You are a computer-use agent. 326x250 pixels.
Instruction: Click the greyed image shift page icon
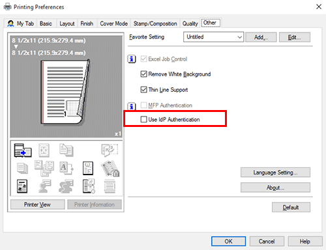[x=44, y=150]
